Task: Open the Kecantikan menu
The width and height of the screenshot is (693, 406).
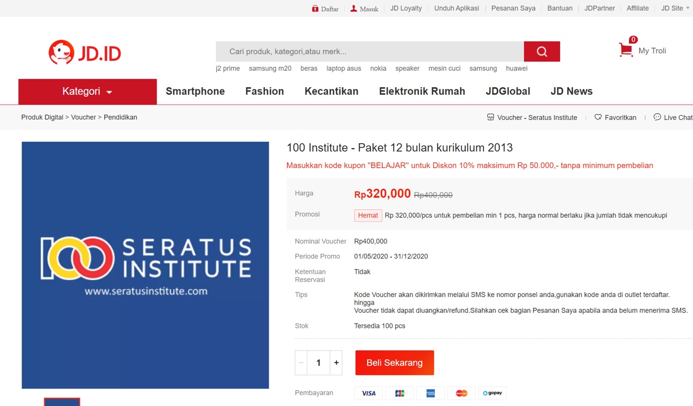Action: click(x=331, y=91)
